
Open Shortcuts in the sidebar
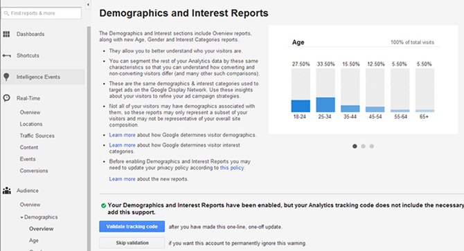(x=28, y=55)
